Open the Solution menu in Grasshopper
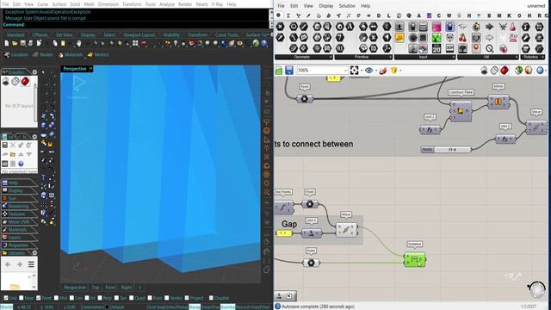The image size is (551, 310). 347,6
